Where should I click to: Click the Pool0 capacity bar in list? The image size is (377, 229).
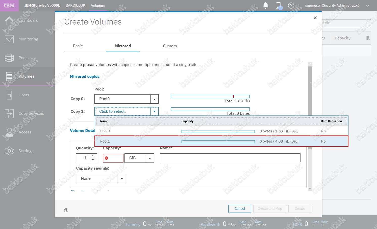218,131
